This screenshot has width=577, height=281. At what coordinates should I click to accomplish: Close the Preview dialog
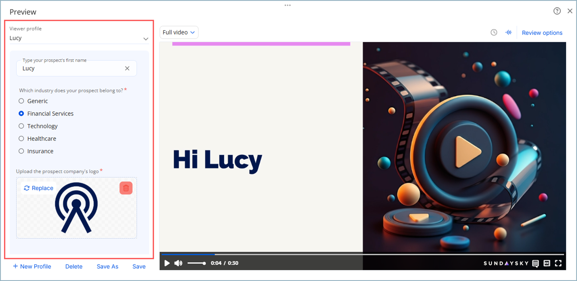click(x=570, y=11)
